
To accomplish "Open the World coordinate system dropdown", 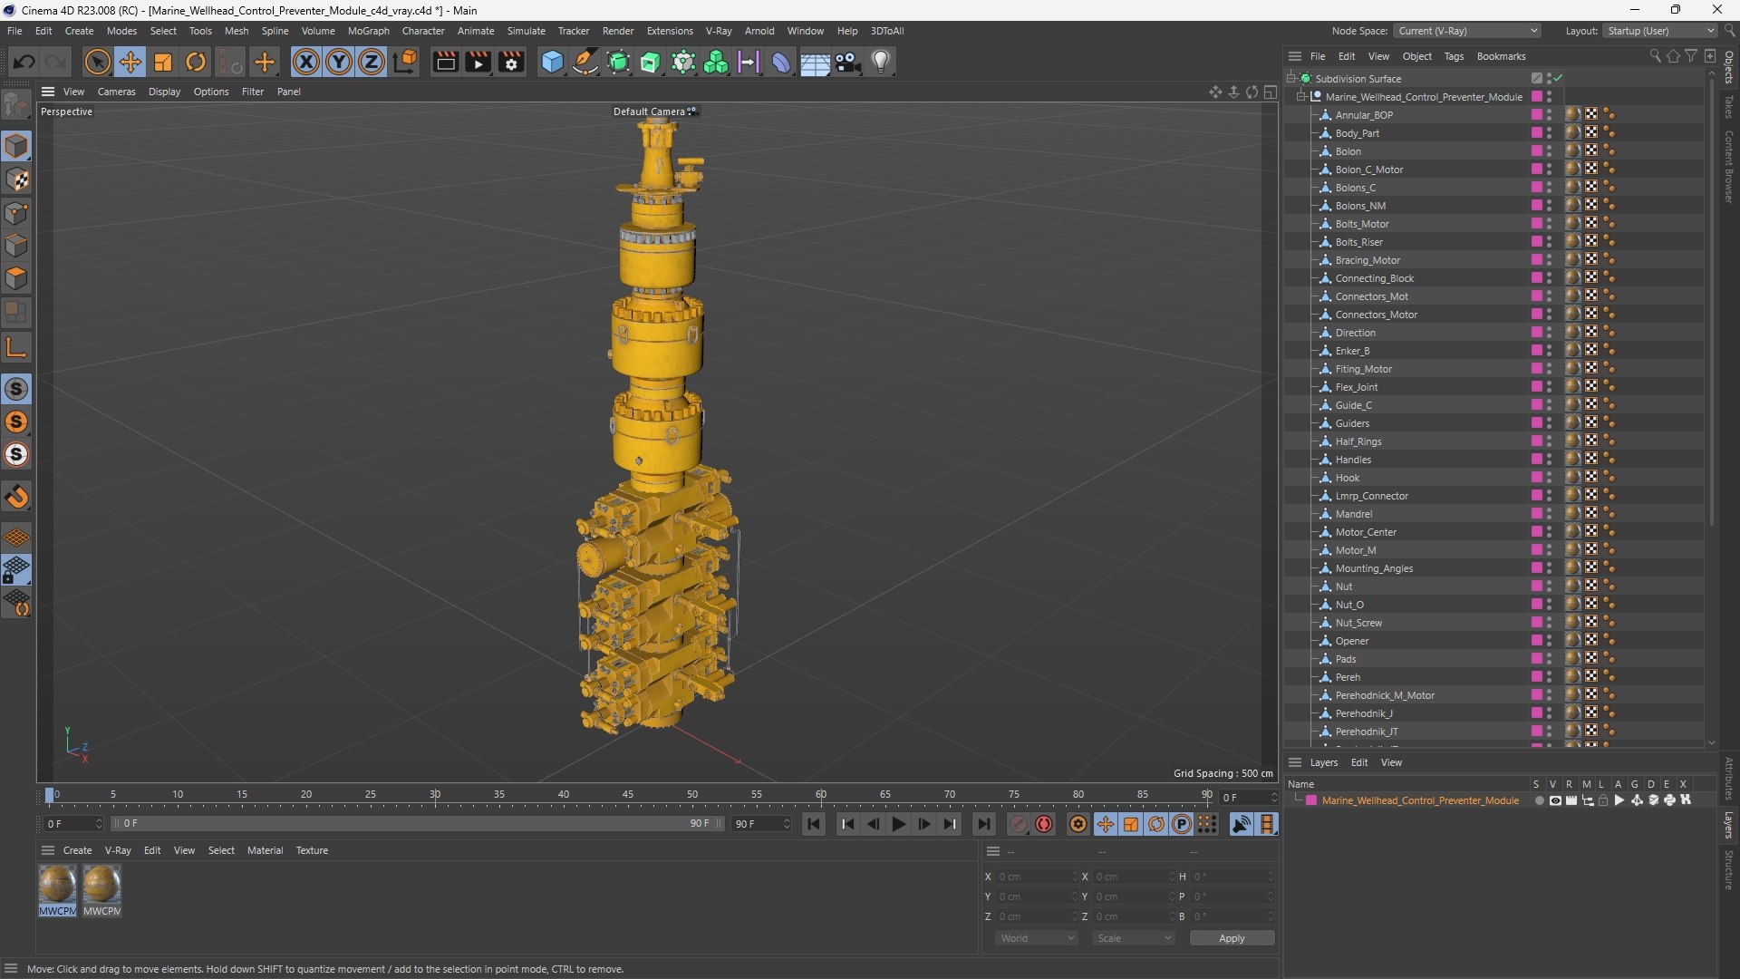I will [1037, 938].
